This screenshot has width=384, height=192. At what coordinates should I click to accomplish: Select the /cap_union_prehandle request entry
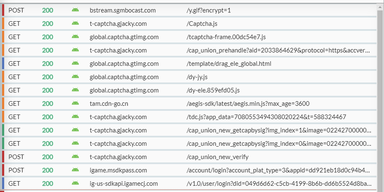(278, 50)
